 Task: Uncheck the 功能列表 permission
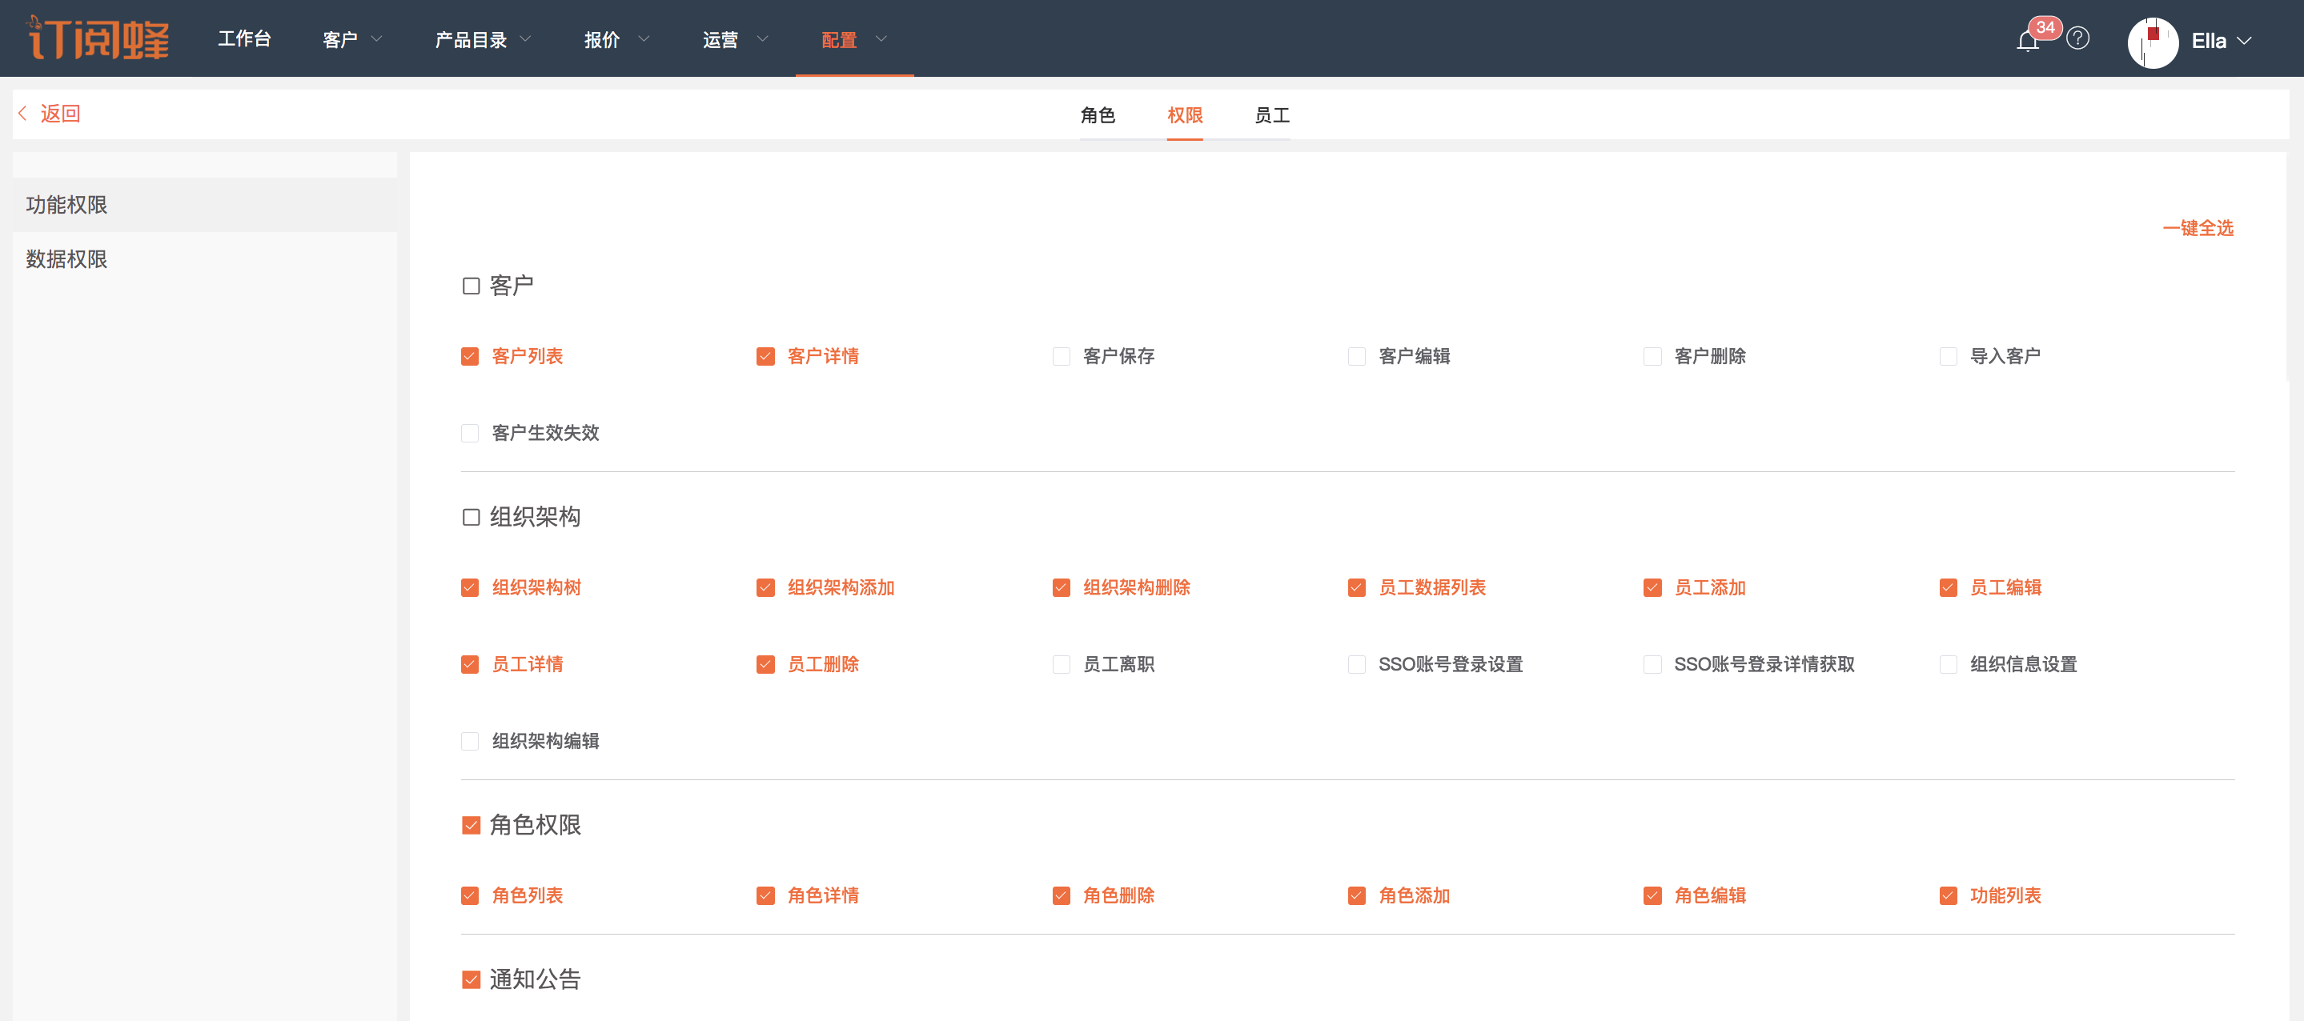coord(1948,896)
